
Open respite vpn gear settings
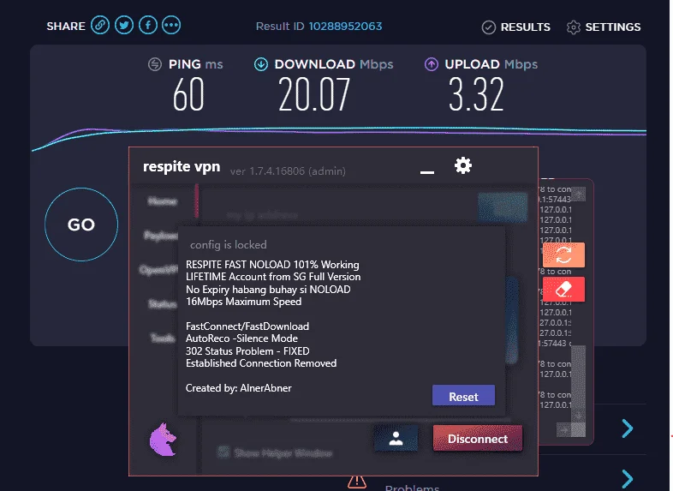463,165
